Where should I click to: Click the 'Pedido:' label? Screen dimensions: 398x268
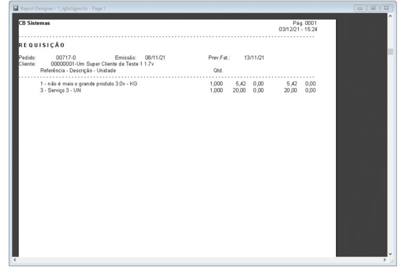point(27,58)
